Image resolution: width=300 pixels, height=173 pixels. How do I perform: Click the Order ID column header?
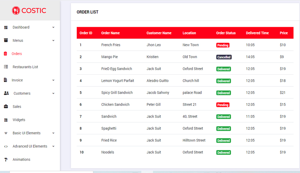tap(86, 33)
